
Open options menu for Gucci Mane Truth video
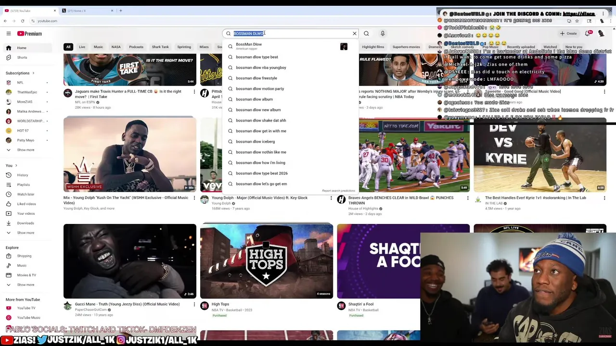pyautogui.click(x=194, y=304)
